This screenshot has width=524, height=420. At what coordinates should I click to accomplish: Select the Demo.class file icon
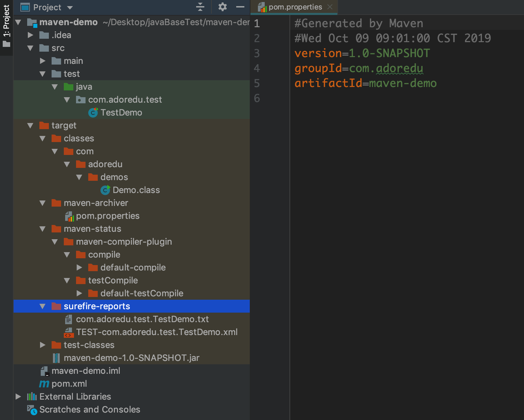[x=105, y=190]
